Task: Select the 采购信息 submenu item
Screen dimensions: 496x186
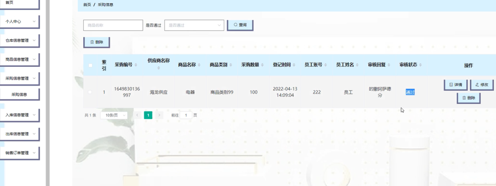Action: coord(19,95)
